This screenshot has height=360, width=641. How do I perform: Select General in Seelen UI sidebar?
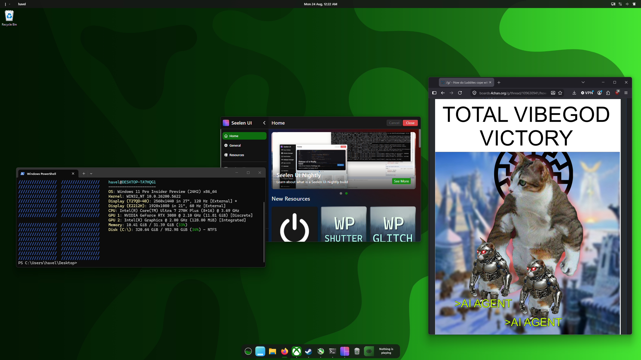(244, 145)
